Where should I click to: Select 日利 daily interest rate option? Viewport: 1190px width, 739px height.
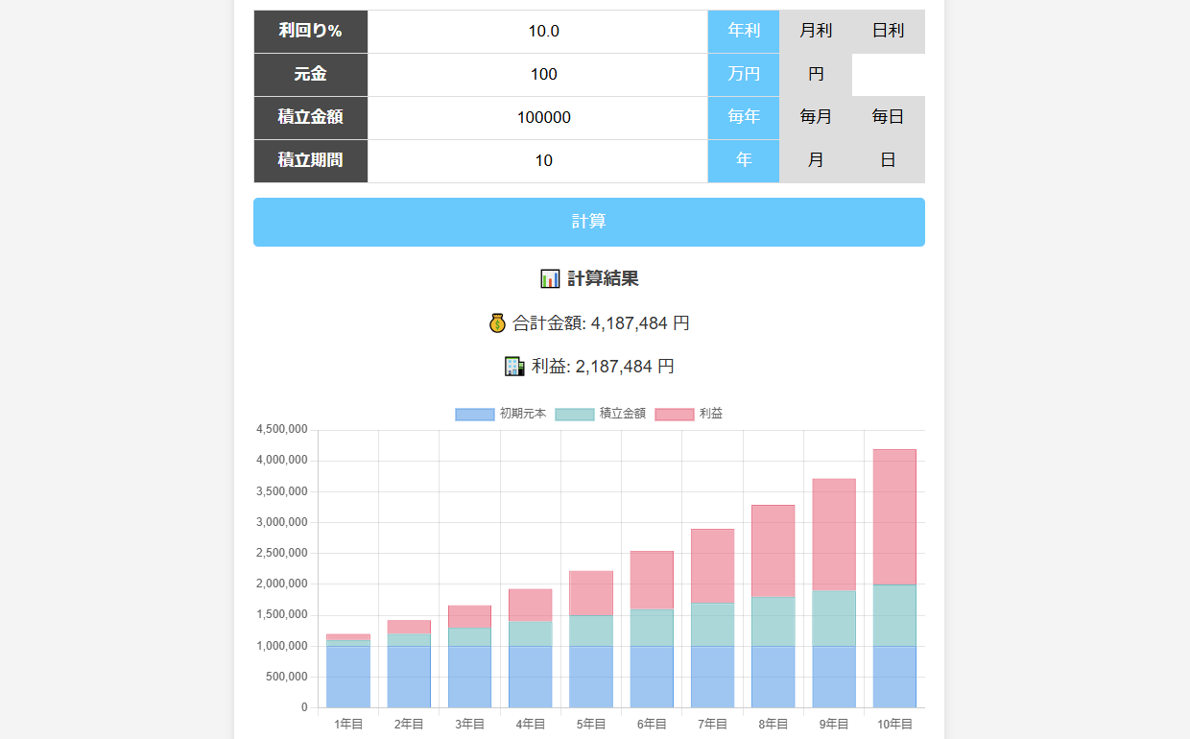click(x=888, y=31)
